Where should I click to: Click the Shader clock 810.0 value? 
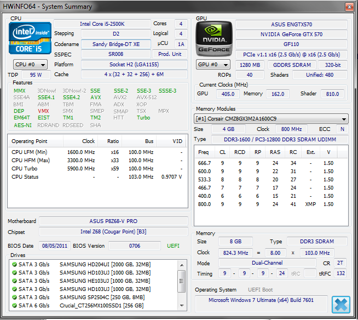coord(332,94)
